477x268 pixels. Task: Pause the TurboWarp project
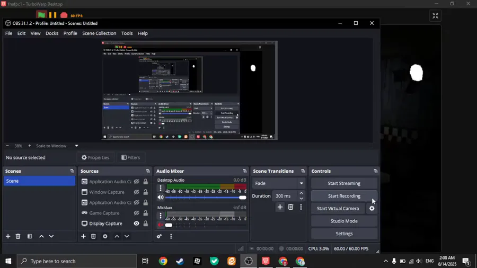click(x=52, y=15)
